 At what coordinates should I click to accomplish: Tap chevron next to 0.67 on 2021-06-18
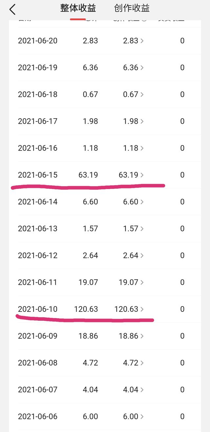coord(142,95)
